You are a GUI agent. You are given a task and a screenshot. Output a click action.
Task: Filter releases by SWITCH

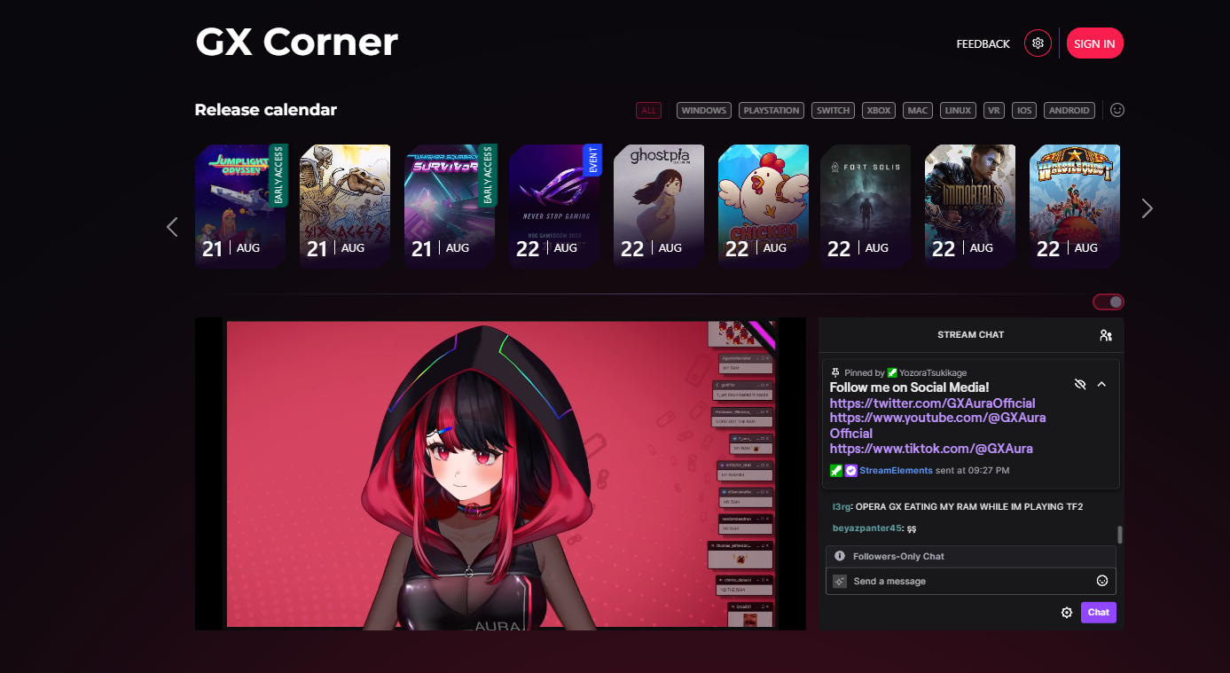834,110
